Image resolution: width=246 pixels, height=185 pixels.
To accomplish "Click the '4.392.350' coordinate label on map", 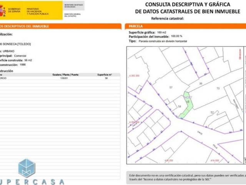I will click(x=134, y=76).
